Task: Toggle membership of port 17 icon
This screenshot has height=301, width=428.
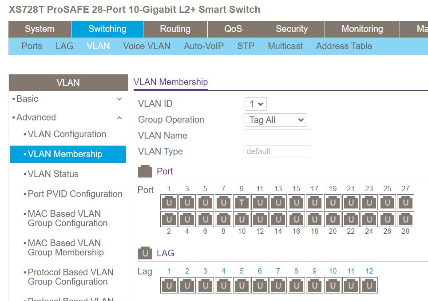Action: tap(314, 202)
